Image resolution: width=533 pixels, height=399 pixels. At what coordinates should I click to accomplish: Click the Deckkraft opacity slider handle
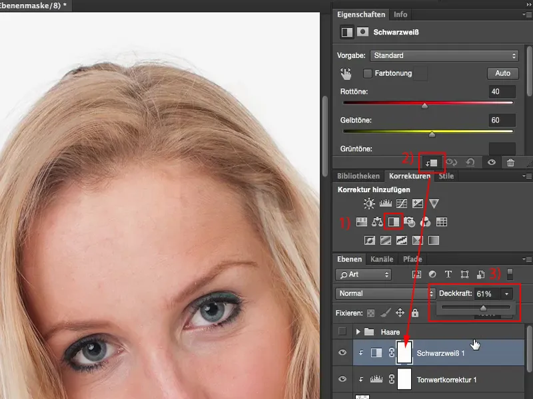(x=483, y=308)
